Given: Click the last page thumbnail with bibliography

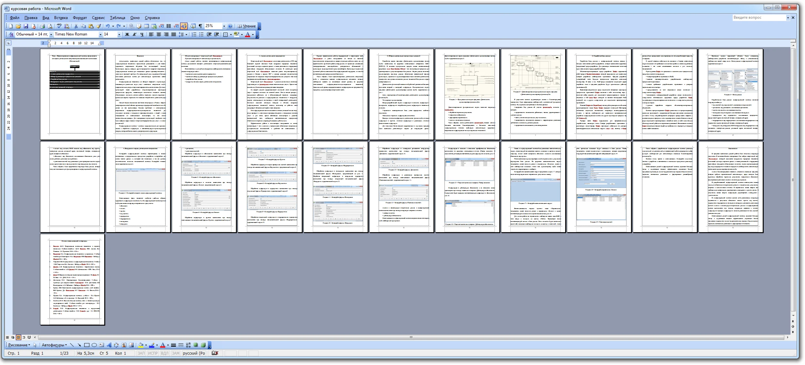Looking at the screenshot, I should tap(73, 280).
